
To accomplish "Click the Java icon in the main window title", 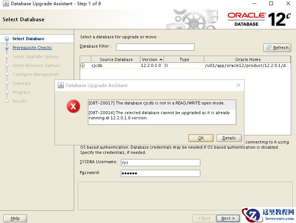I will click(x=6, y=3).
